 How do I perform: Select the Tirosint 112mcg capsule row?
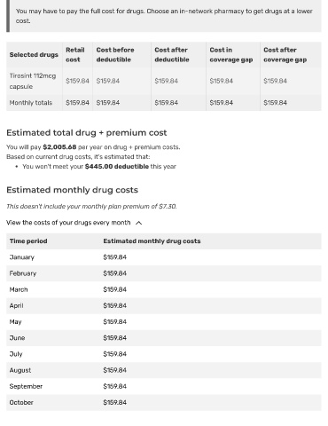(x=164, y=81)
